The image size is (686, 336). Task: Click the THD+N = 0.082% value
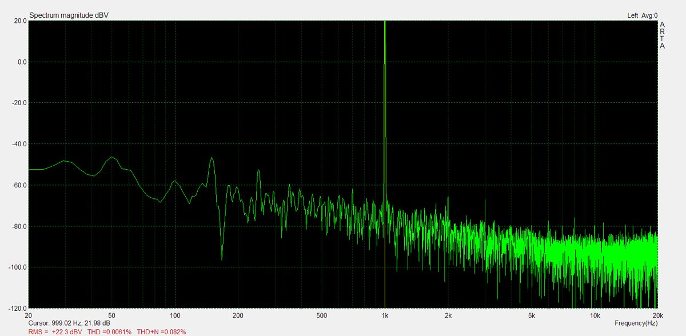pyautogui.click(x=160, y=331)
